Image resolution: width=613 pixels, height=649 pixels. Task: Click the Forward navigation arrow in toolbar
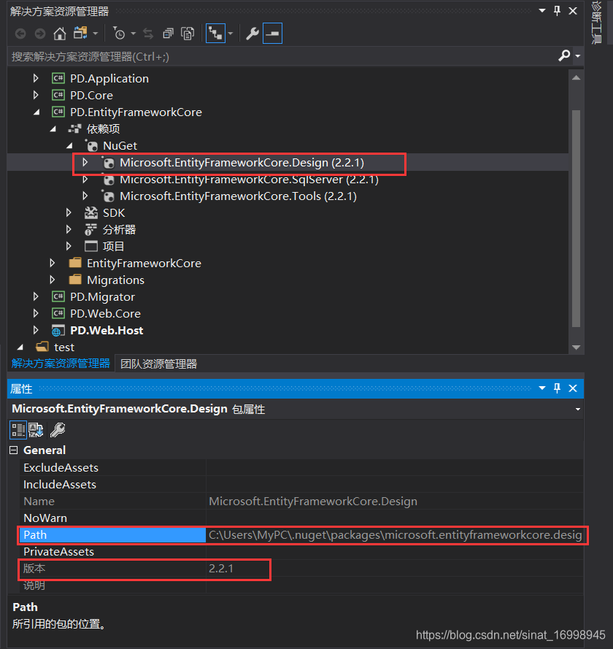pyautogui.click(x=40, y=34)
